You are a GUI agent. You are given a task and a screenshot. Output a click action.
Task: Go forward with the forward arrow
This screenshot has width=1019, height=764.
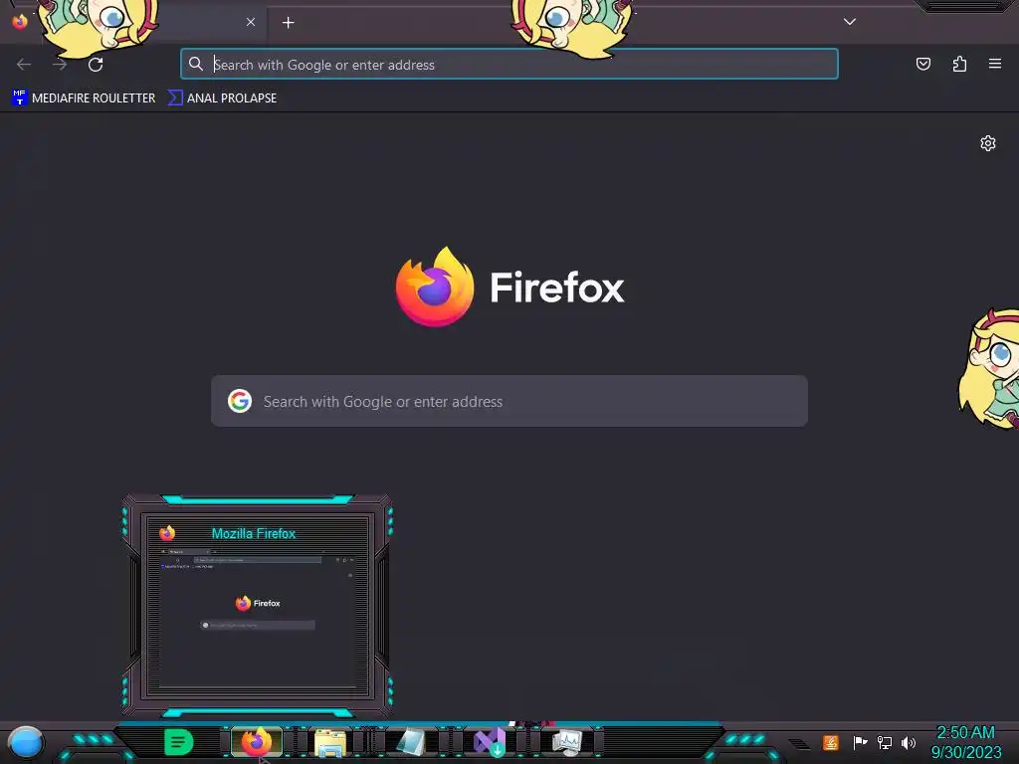(x=60, y=65)
